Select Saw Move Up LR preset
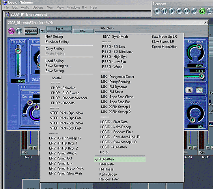Image resolution: width=213 pixels, height=189 pixels. click(x=164, y=37)
